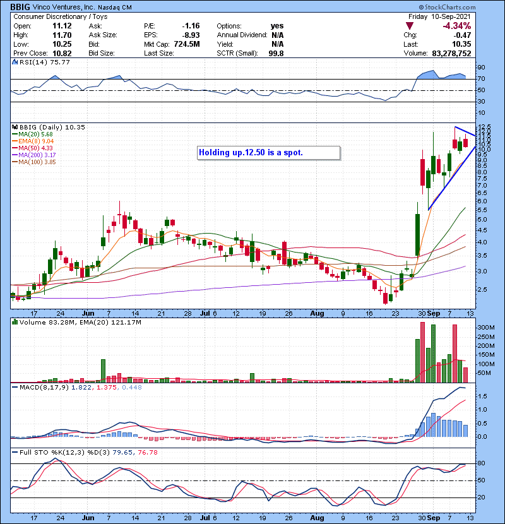This screenshot has width=505, height=524.
Task: Click the Bid Size: label
Action: point(102,53)
